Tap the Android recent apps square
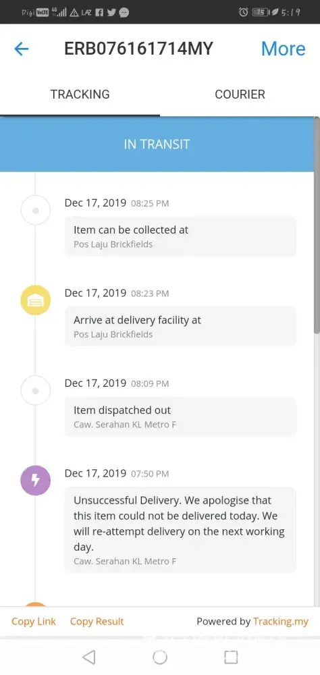 click(231, 657)
